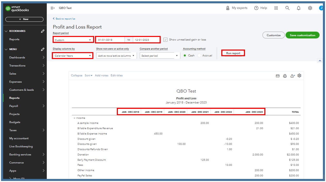Select the Accrual accounting method
The height and width of the screenshot is (182, 326).
tap(199, 55)
